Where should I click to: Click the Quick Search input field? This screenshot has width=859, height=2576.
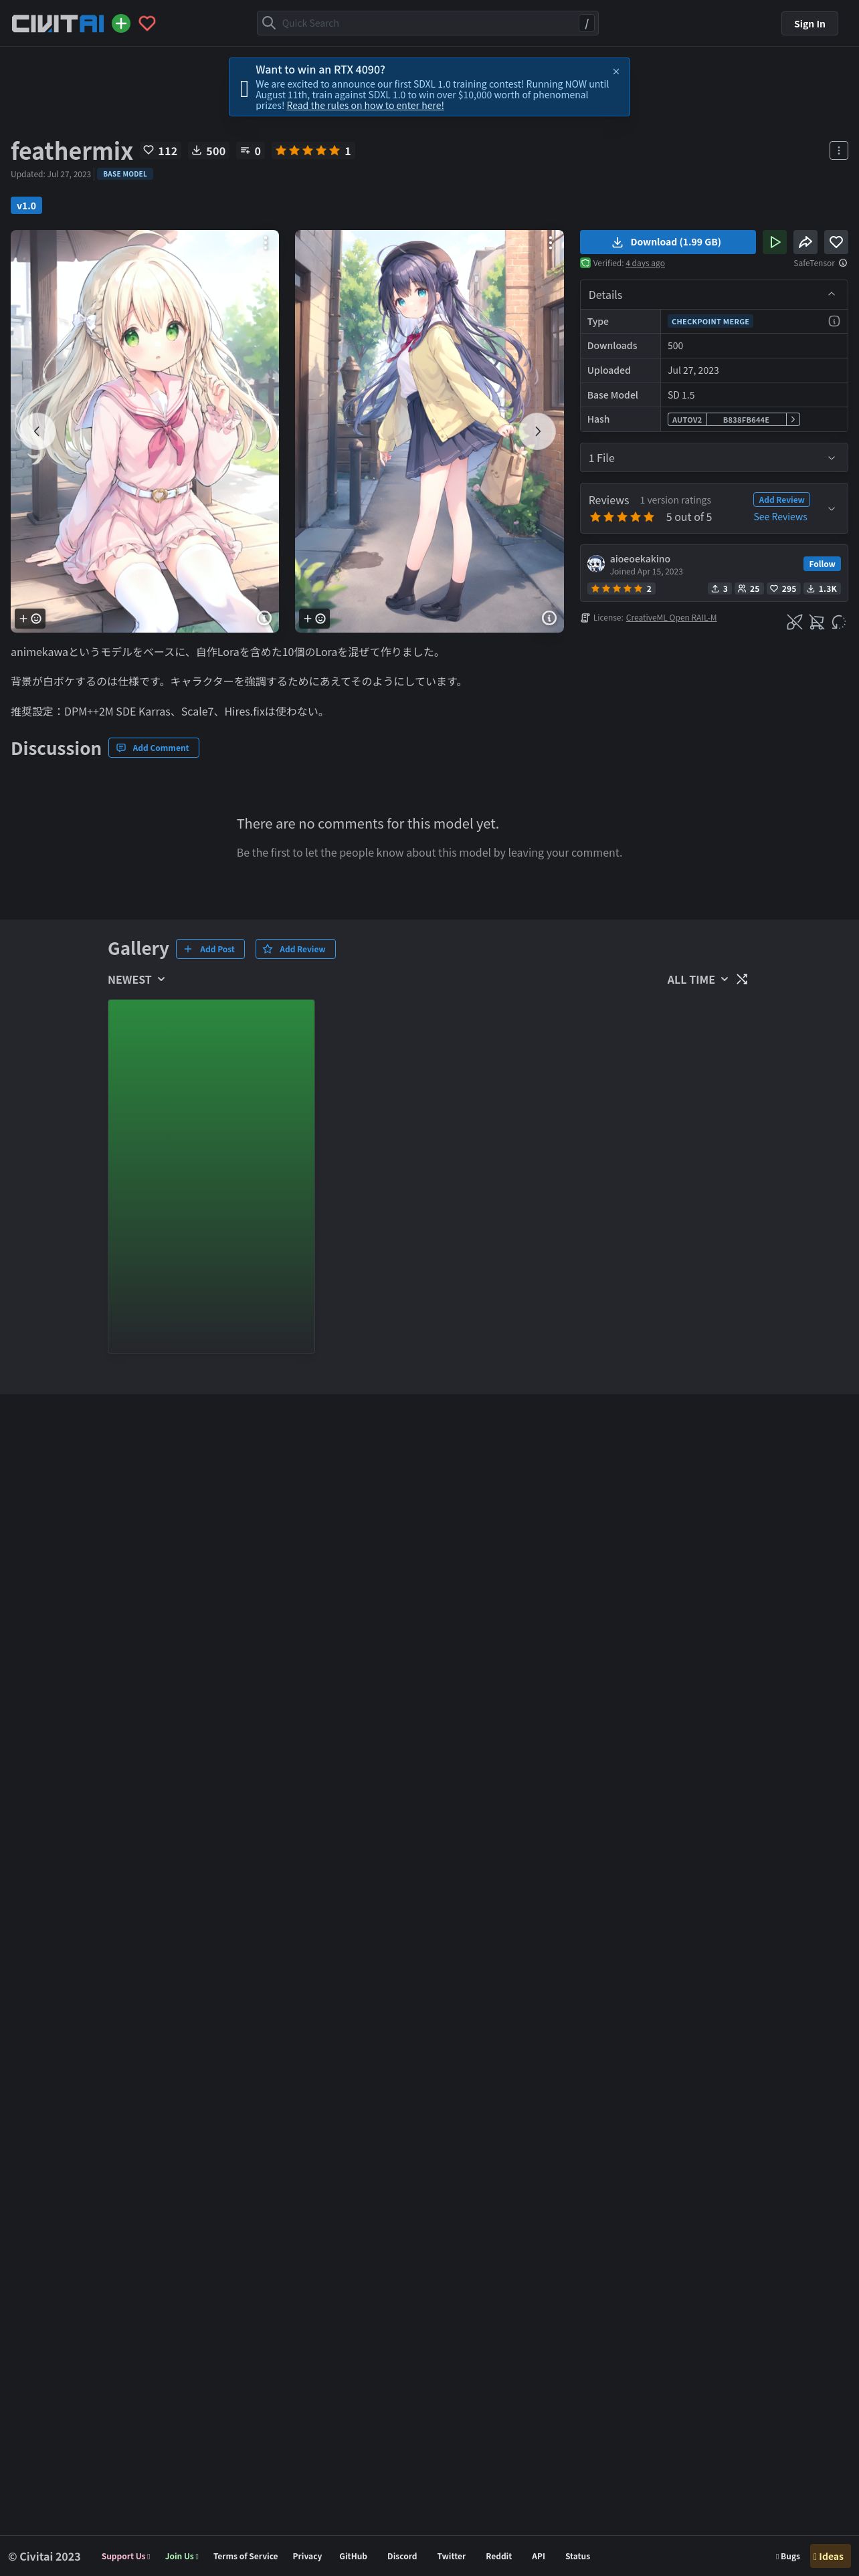click(428, 23)
